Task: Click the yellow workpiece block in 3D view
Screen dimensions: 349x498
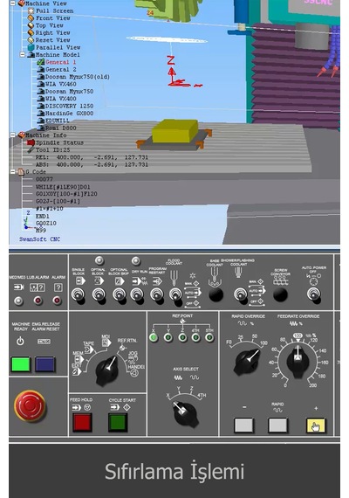Action: click(x=175, y=131)
